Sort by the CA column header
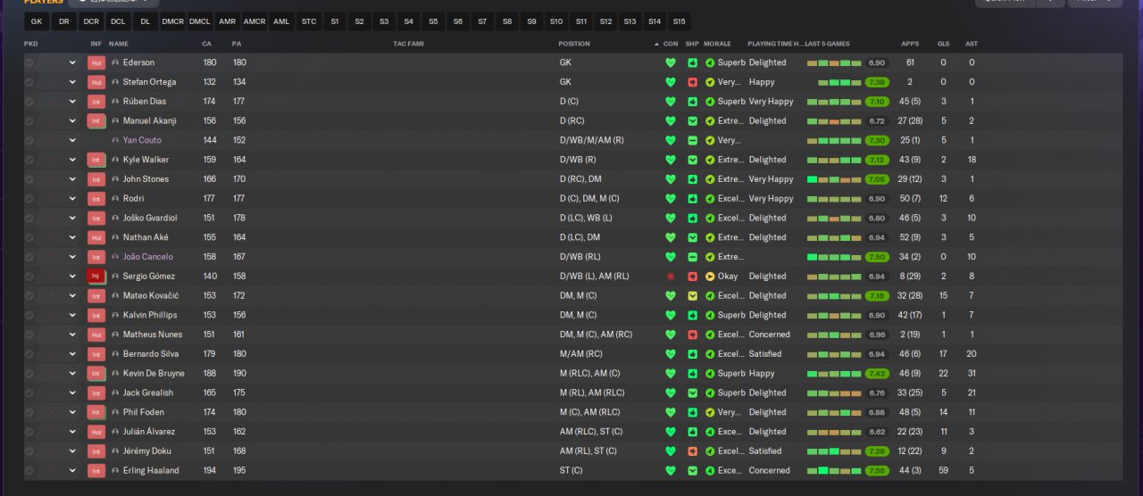Viewport: 1143px width, 496px height. [207, 44]
